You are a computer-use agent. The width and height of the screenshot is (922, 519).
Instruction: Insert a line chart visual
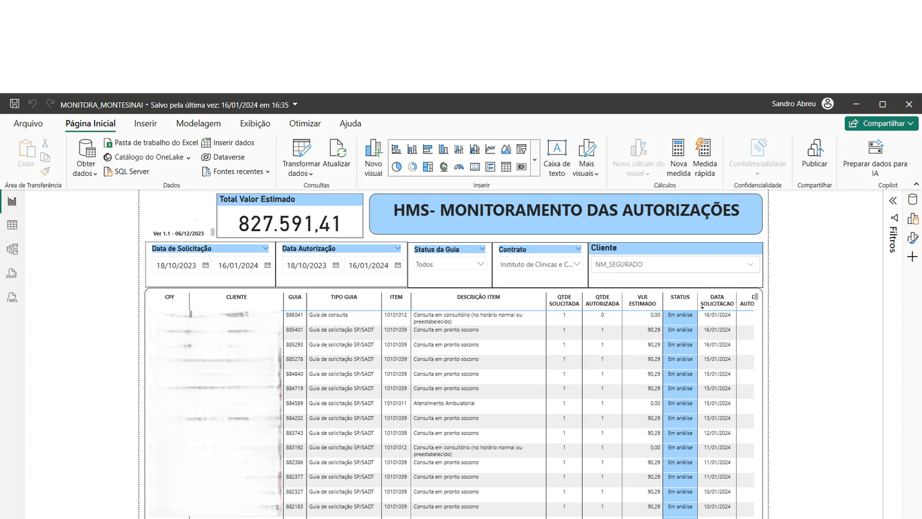point(490,149)
